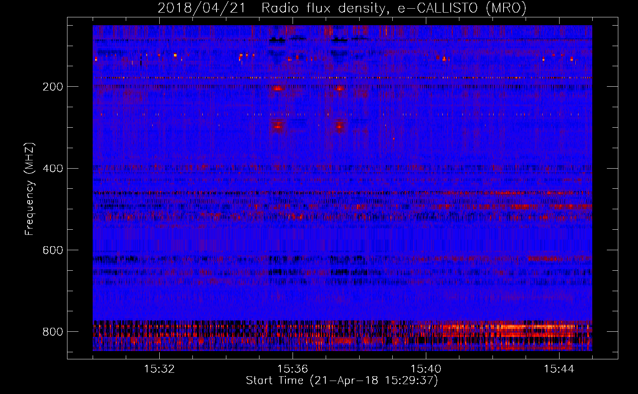Click the 'Start Time (21-Apr-18 15:29:37)' axis label
The height and width of the screenshot is (394, 638).
click(342, 381)
